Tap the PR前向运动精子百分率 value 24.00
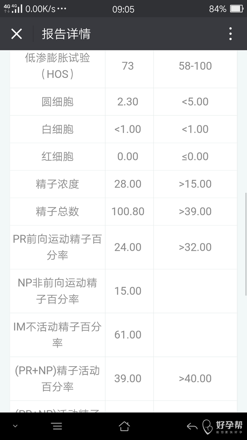 pos(128,247)
